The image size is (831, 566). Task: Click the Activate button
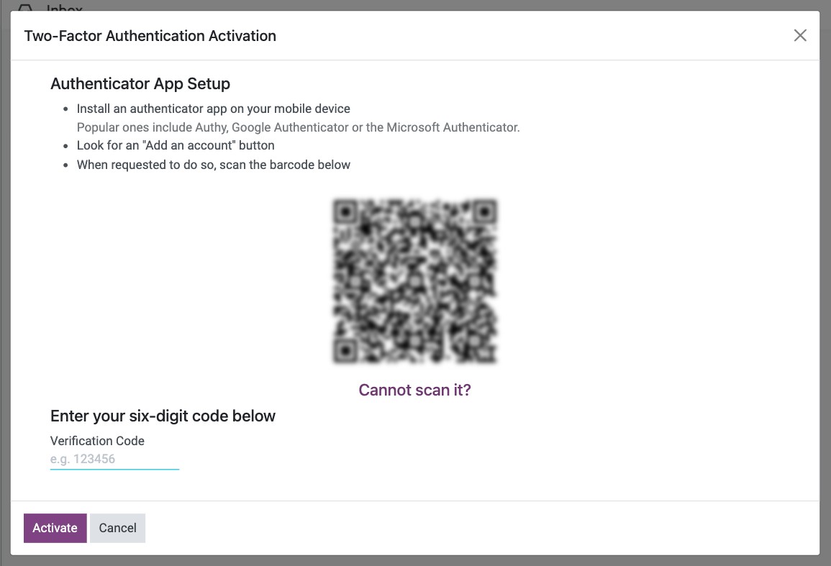(x=55, y=528)
